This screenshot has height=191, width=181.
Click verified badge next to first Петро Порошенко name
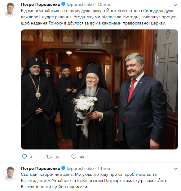click(63, 4)
